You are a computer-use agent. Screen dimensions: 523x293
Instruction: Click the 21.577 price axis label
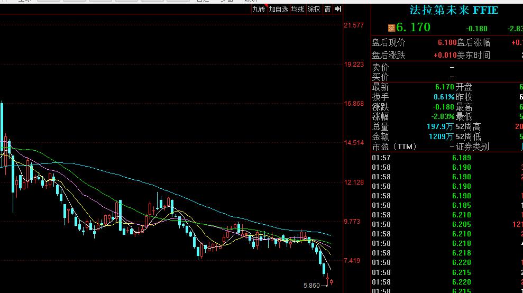point(354,25)
